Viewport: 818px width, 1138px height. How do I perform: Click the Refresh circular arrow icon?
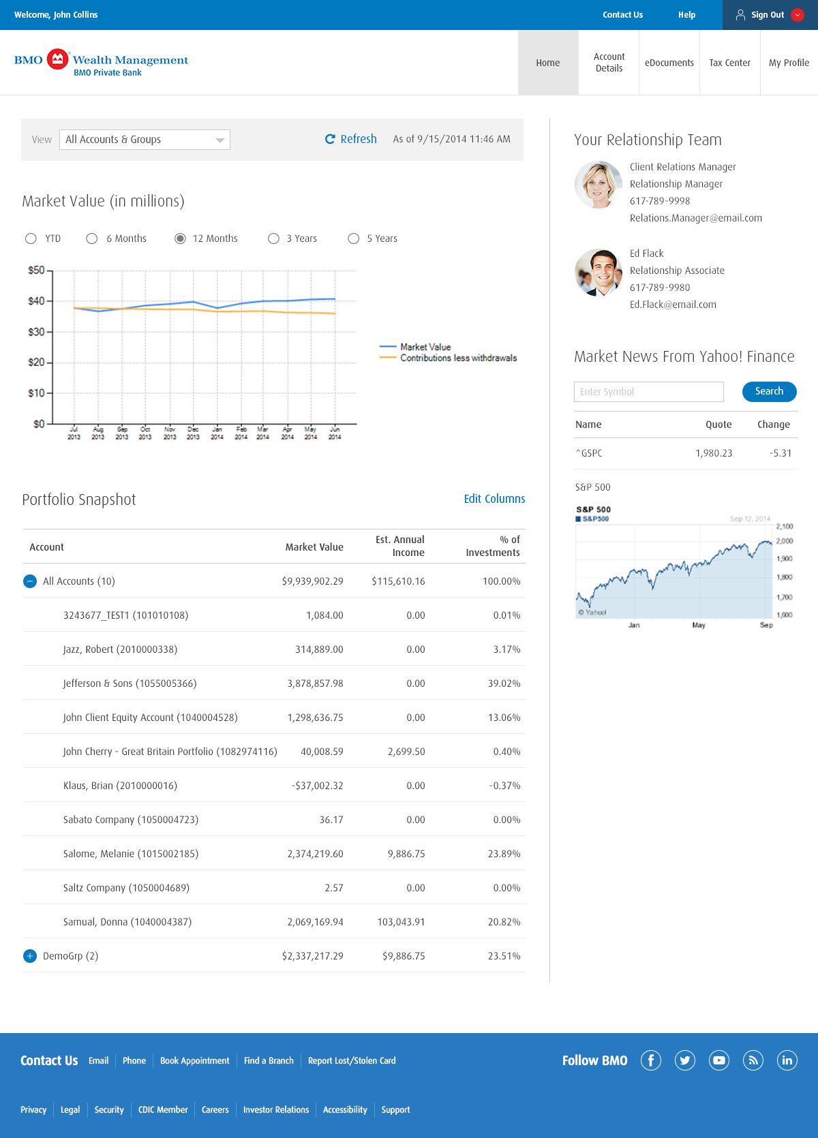(x=330, y=139)
